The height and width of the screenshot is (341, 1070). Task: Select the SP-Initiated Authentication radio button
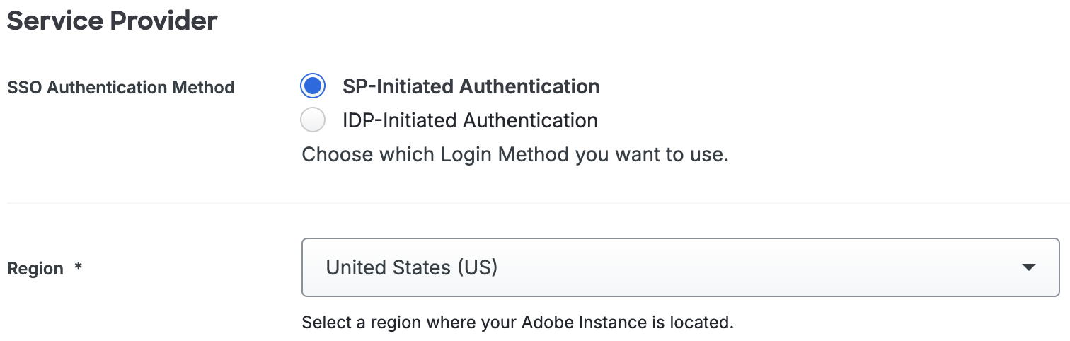point(312,86)
